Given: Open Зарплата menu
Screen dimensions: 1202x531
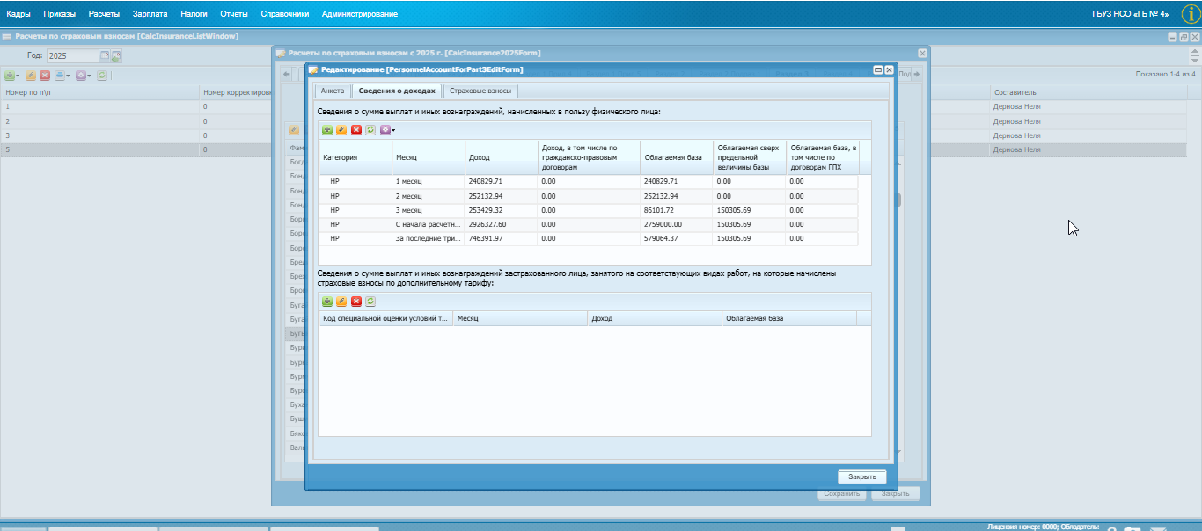Looking at the screenshot, I should [x=150, y=14].
